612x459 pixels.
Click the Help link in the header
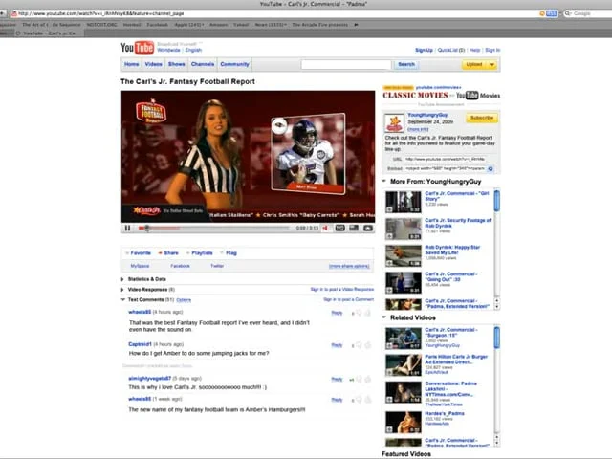(x=475, y=50)
